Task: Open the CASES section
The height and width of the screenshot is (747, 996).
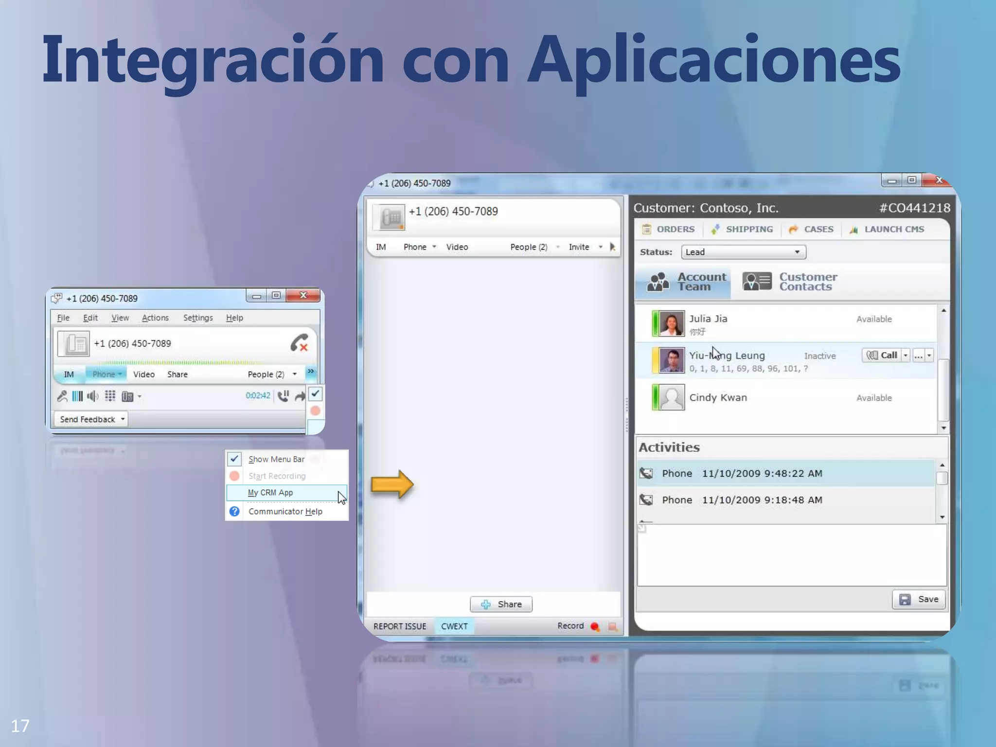Action: tap(811, 229)
